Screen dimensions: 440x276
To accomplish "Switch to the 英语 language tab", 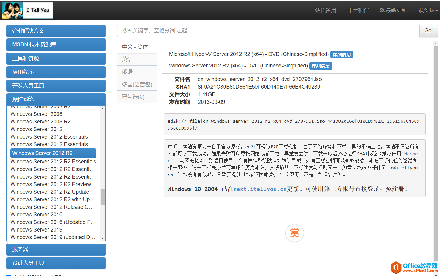I will tap(137, 59).
